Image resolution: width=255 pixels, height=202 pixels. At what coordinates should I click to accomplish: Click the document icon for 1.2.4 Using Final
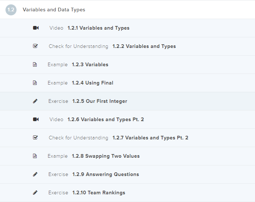coord(35,83)
